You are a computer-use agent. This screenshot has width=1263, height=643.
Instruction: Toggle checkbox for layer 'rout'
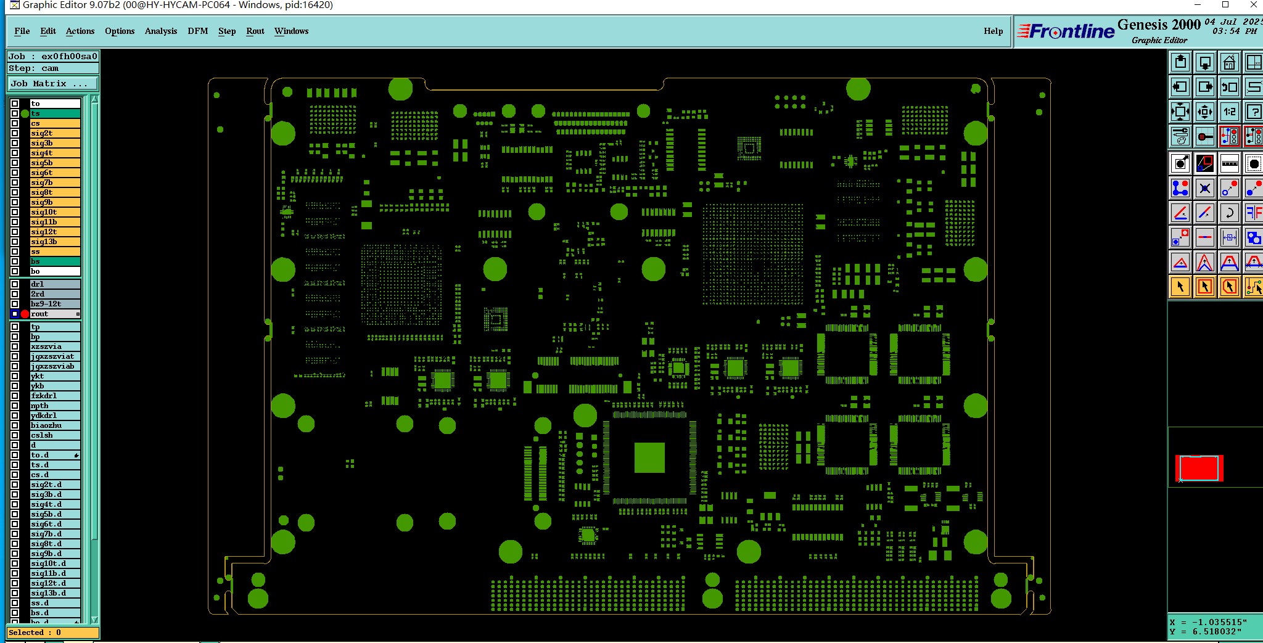[15, 314]
